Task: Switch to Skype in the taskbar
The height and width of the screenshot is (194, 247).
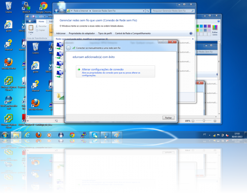Action: tap(95, 135)
